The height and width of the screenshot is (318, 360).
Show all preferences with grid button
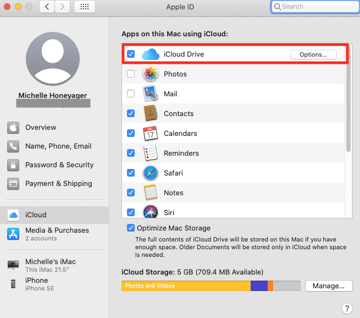point(85,7)
